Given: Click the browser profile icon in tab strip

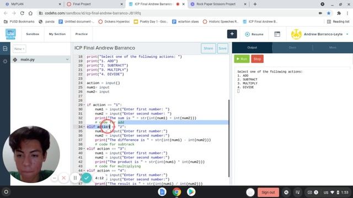Looking at the screenshot, I should tap(322, 4).
